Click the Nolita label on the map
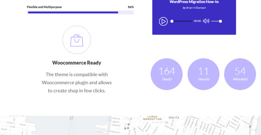 pyautogui.click(x=174, y=118)
